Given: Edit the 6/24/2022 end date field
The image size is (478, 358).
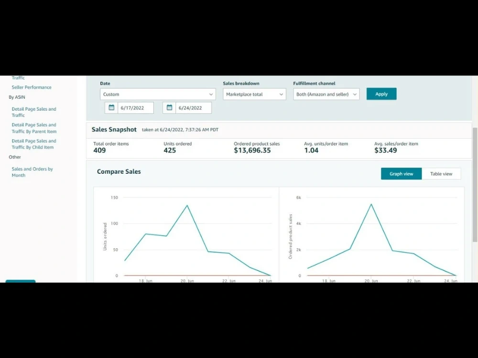Looking at the screenshot, I should [x=194, y=108].
